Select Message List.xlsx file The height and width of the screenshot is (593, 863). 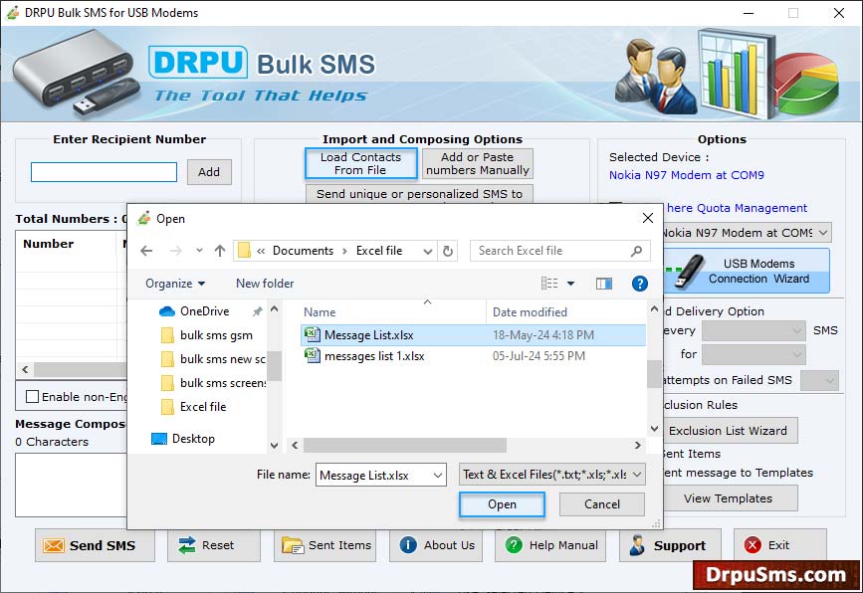click(474, 335)
